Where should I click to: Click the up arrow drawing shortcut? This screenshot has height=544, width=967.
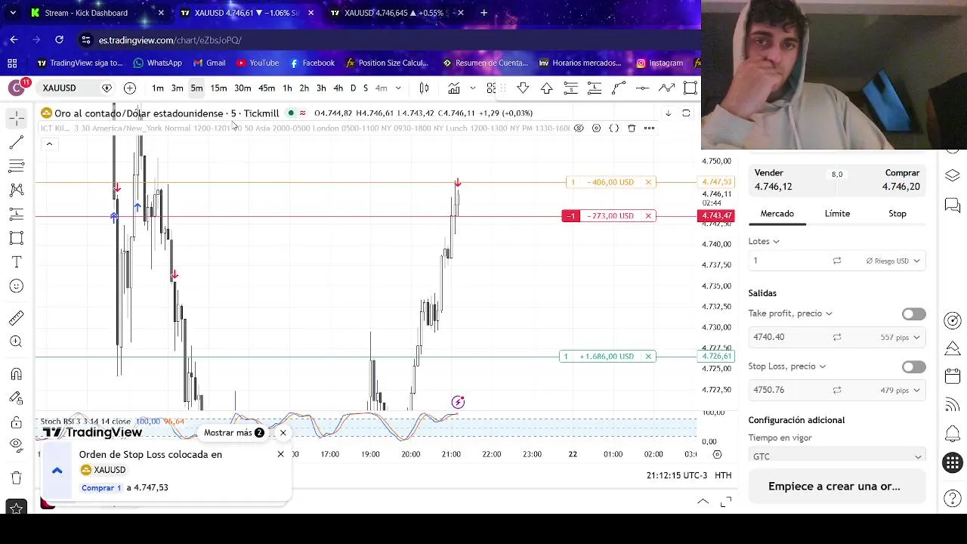coord(546,88)
